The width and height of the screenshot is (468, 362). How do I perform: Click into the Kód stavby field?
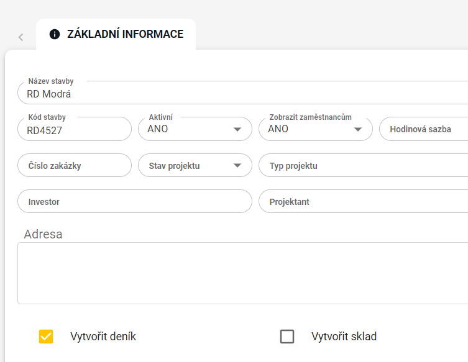tap(75, 130)
